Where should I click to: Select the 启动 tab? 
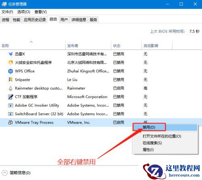pos(53,19)
